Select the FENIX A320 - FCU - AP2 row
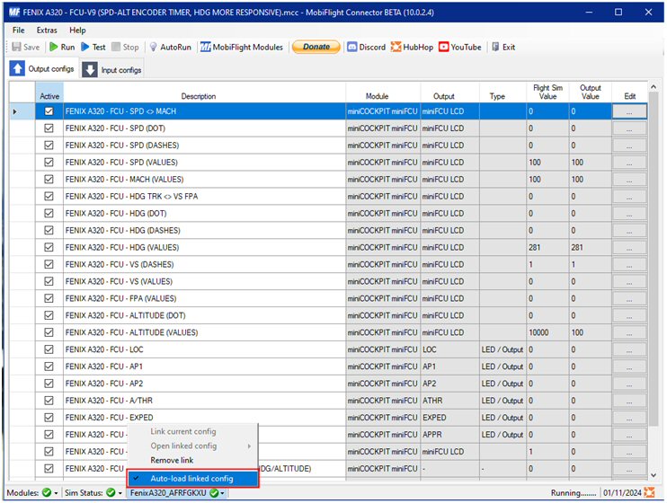The height and width of the screenshot is (503, 667). 204,384
